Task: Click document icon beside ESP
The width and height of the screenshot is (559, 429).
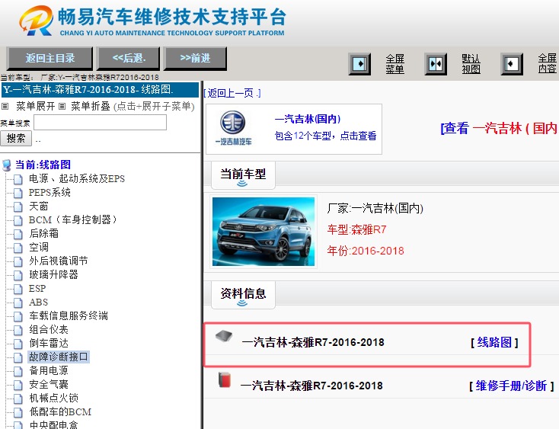Action: click(18, 290)
